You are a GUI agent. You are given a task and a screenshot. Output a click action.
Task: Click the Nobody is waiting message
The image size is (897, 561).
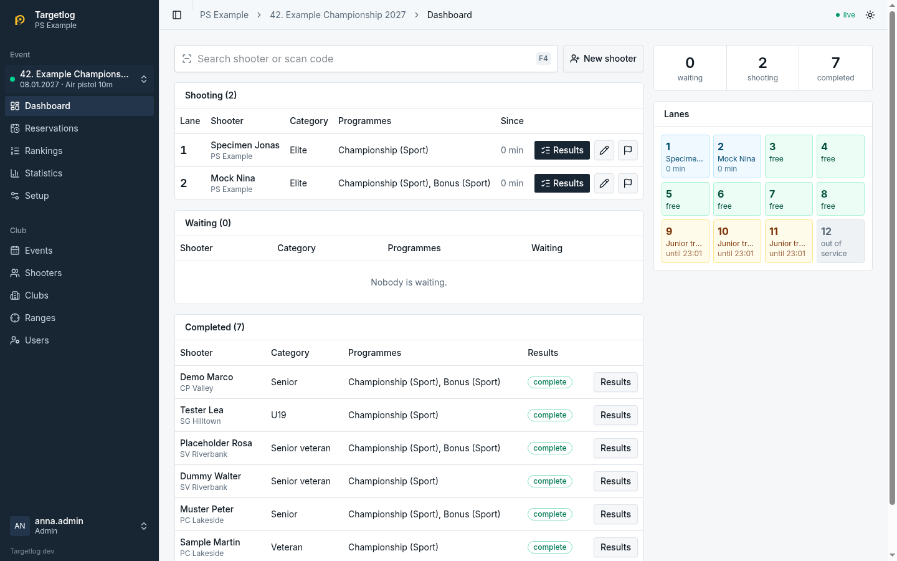click(409, 282)
